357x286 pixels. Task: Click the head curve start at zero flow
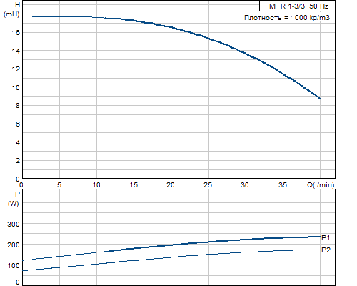click(x=23, y=16)
